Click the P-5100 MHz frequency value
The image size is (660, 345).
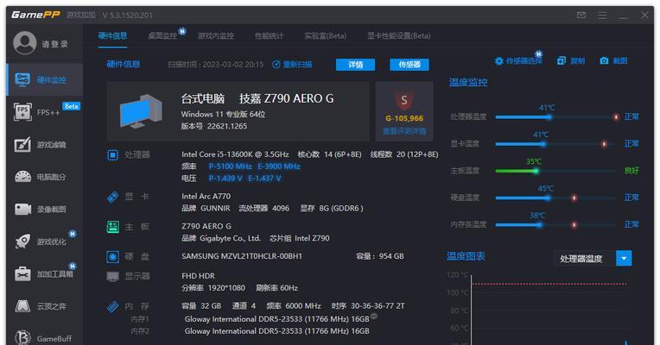231,166
